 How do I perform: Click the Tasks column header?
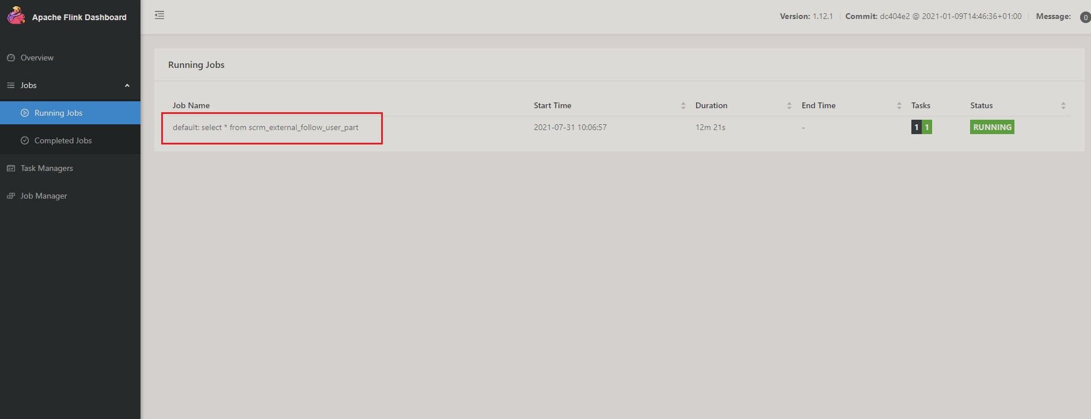pos(921,105)
